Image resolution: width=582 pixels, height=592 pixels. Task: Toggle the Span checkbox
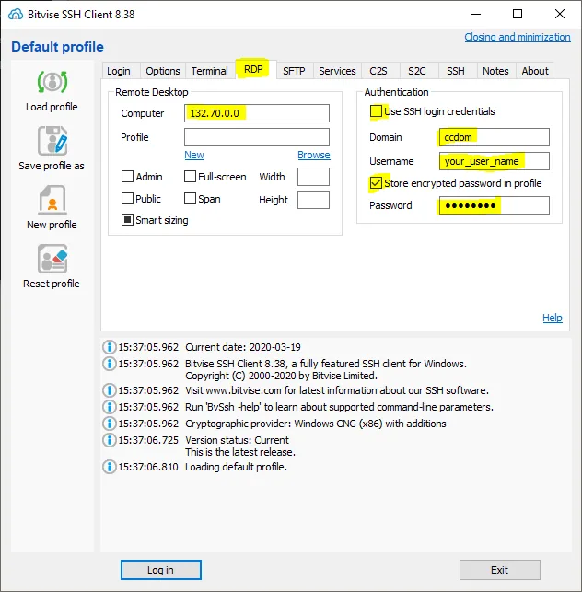point(190,199)
